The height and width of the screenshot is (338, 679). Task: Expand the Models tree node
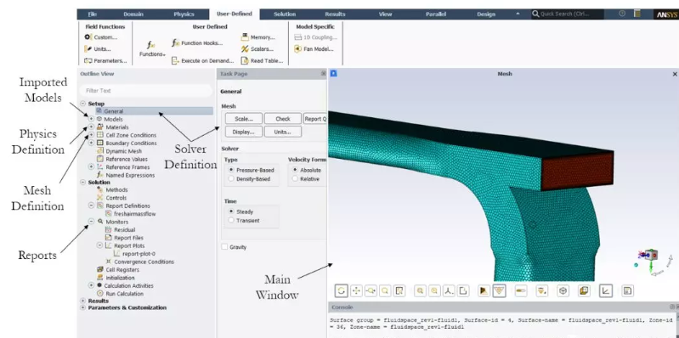click(91, 119)
